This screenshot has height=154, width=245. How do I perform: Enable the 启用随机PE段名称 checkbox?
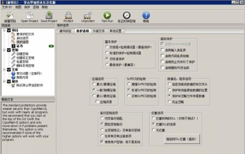pos(162,68)
